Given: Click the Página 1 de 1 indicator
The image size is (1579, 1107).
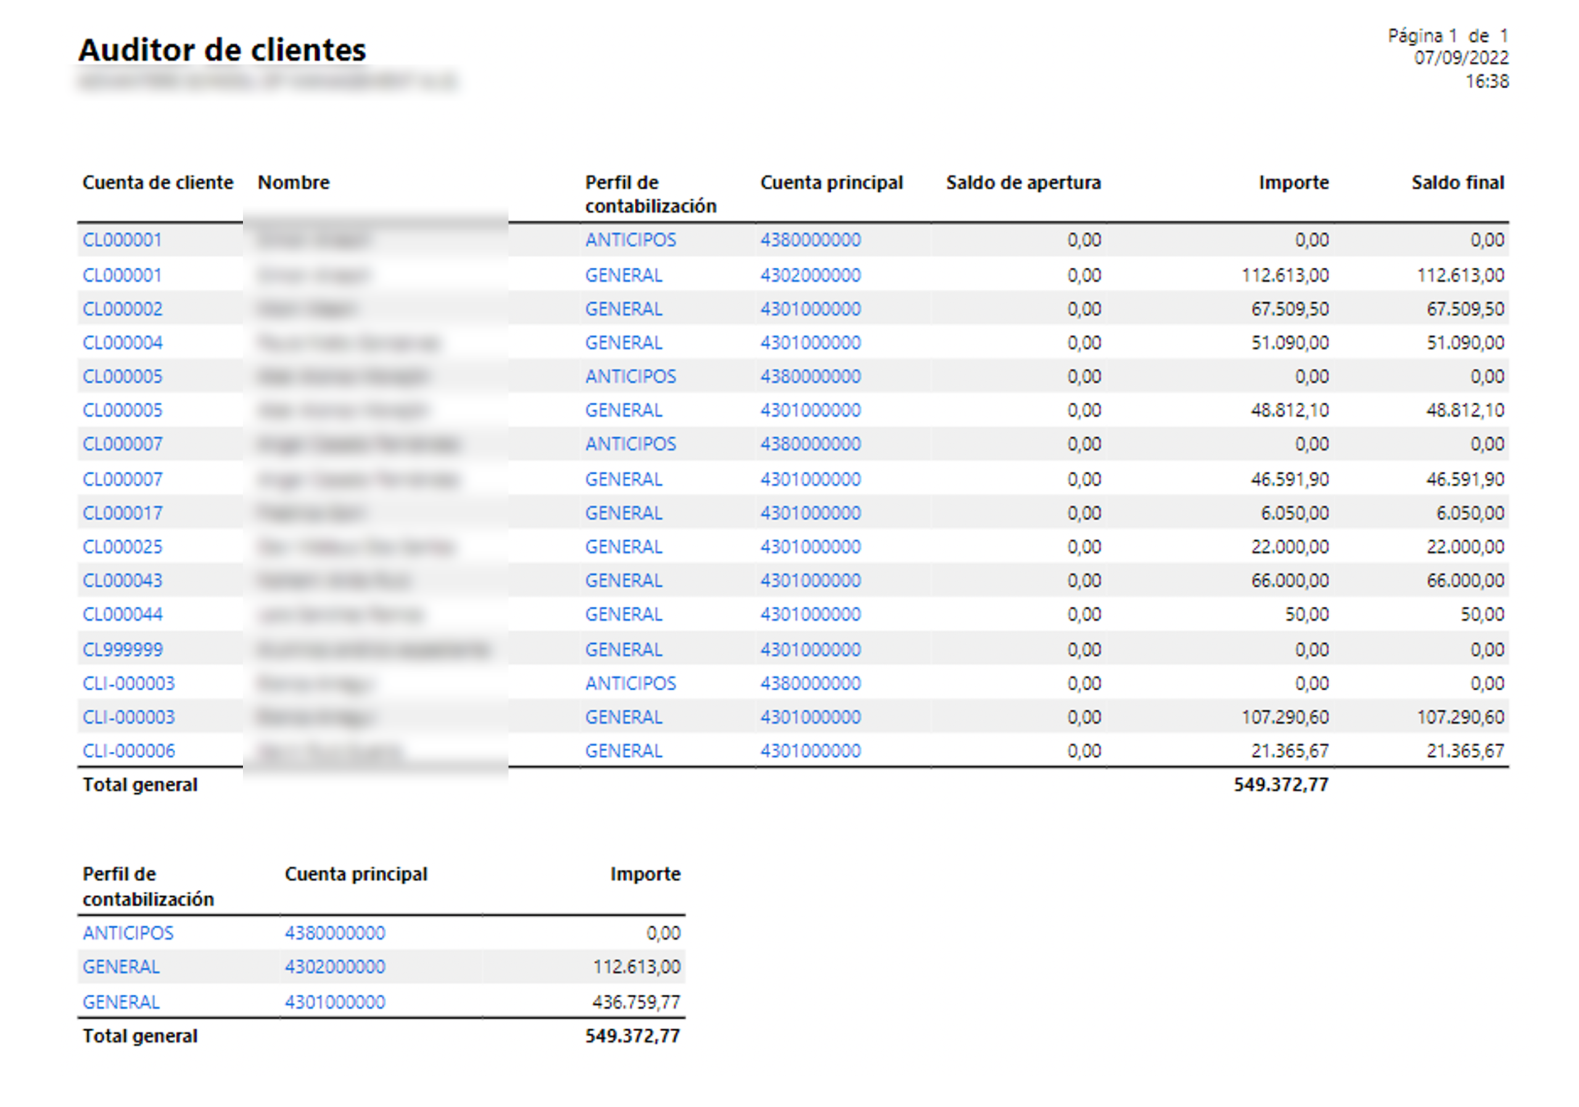Looking at the screenshot, I should click(1448, 35).
